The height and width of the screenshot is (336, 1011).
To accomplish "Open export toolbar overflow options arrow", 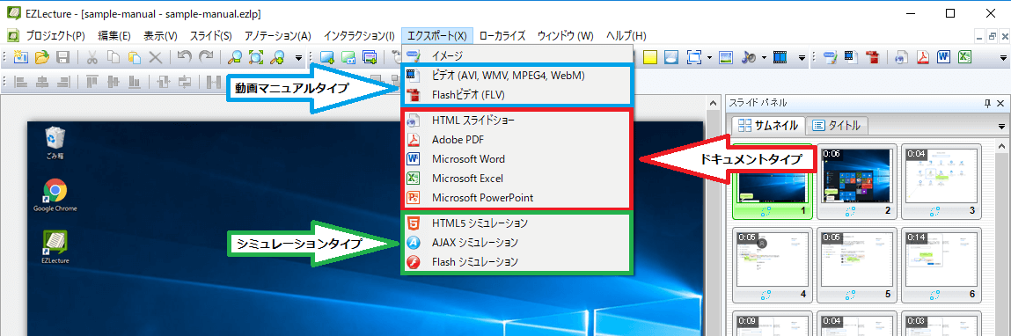I will click(x=1002, y=58).
